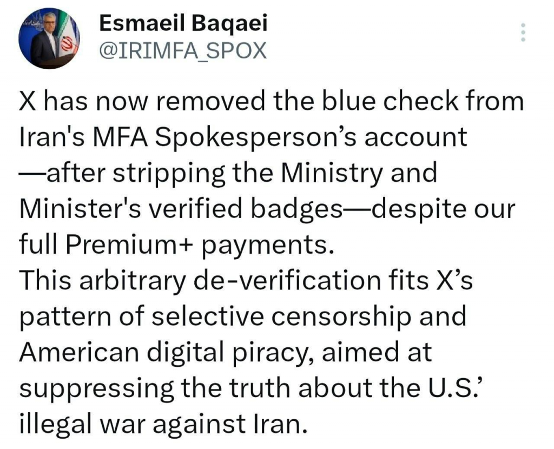Open the three-dot more options menu
Viewport: 554px width, 449px height.
(x=523, y=32)
